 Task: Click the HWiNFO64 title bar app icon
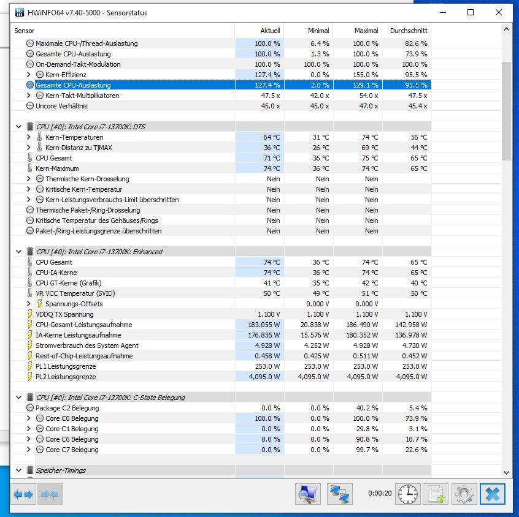(x=20, y=13)
